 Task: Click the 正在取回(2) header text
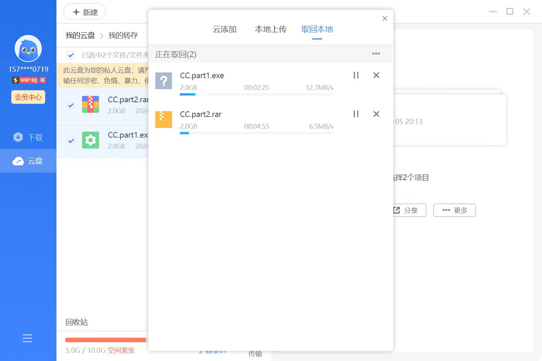[176, 55]
